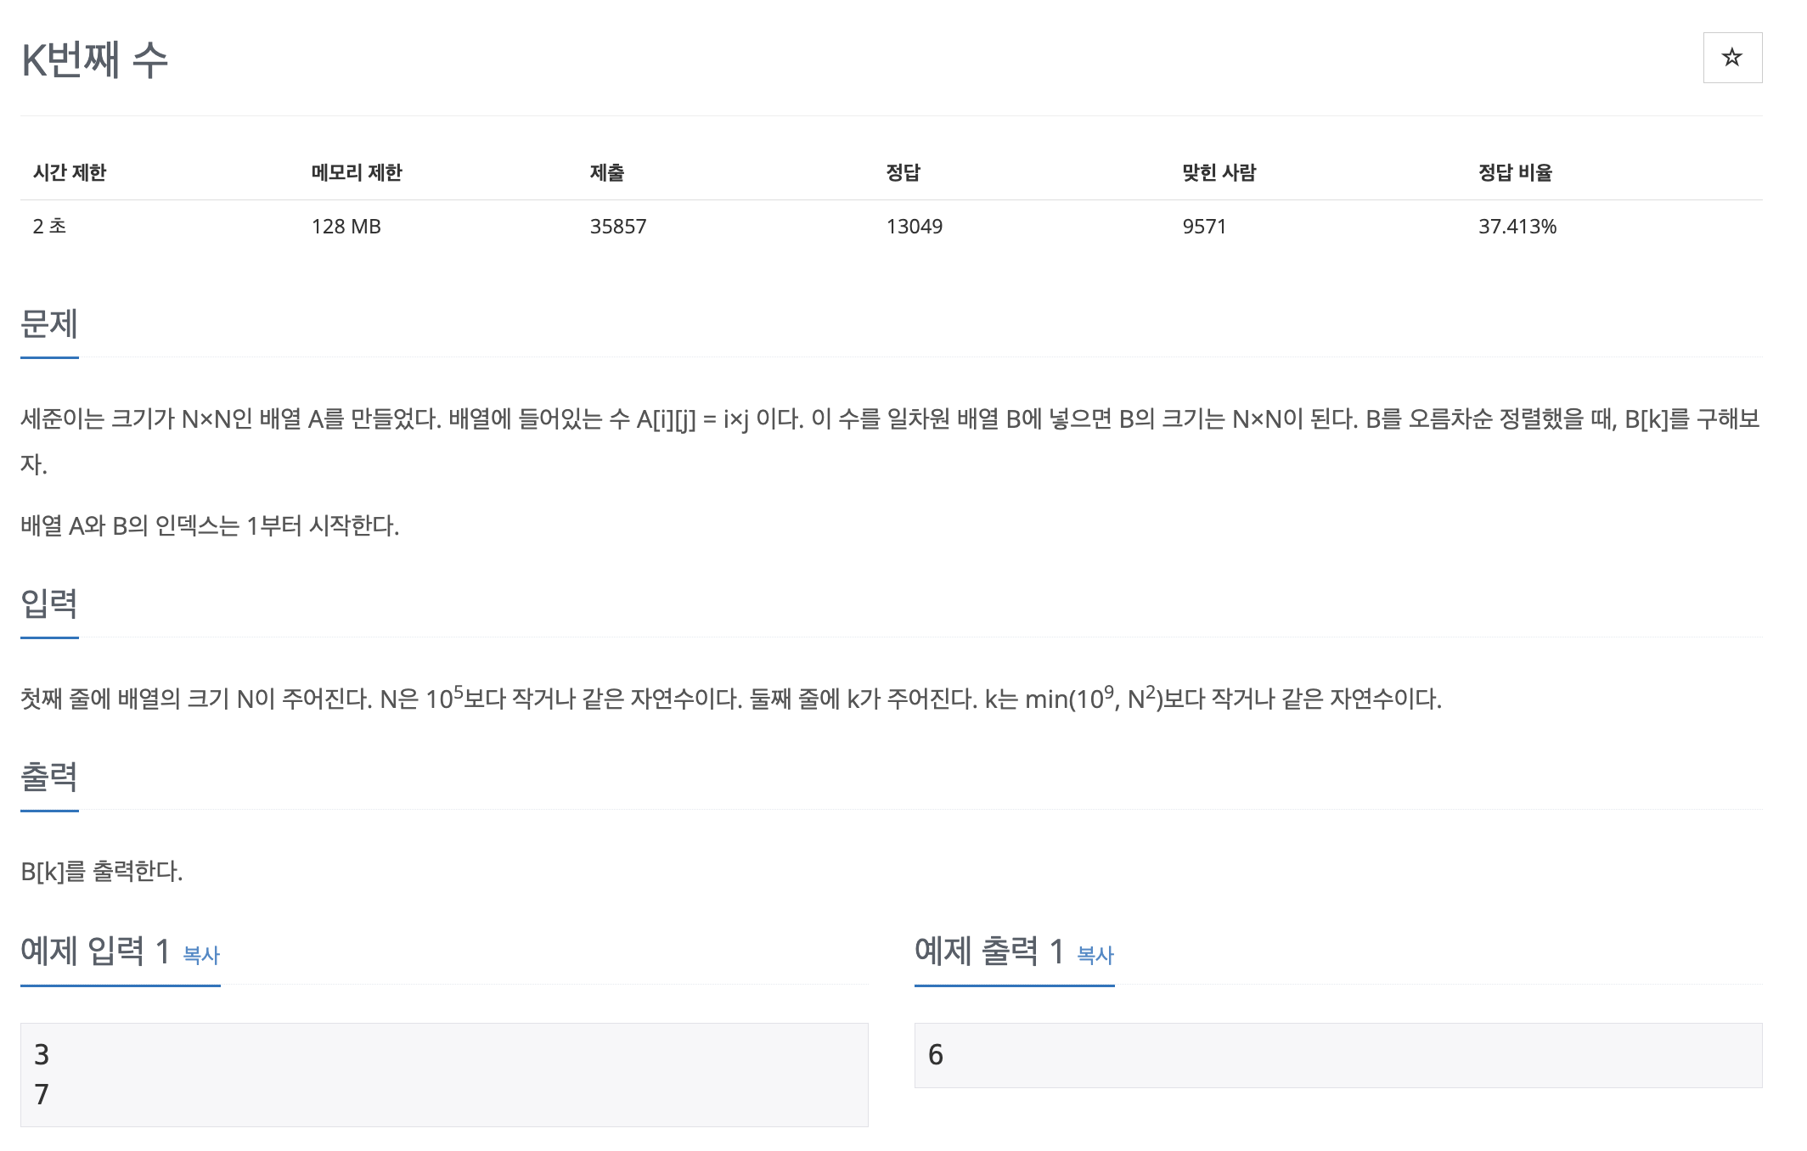1807x1151 pixels.
Task: Click the 제출 column header
Action: point(607,172)
